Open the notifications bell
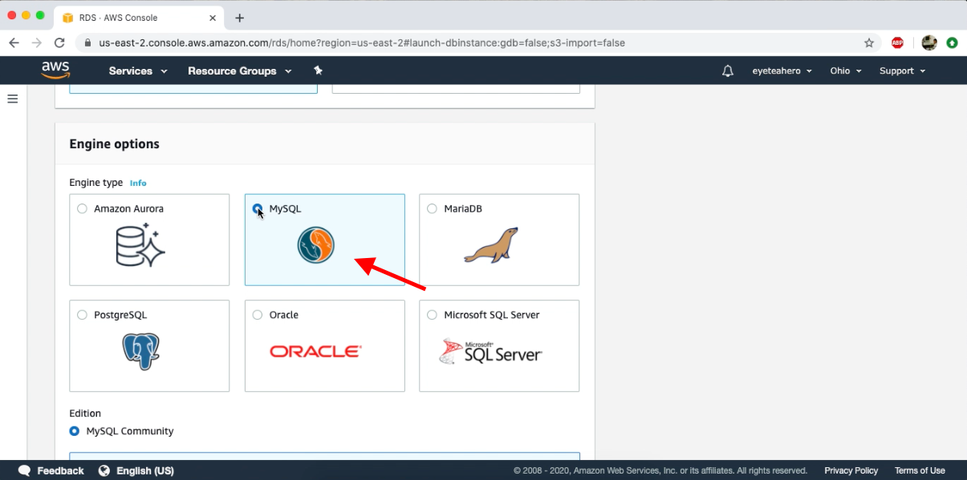967x480 pixels. (x=728, y=71)
